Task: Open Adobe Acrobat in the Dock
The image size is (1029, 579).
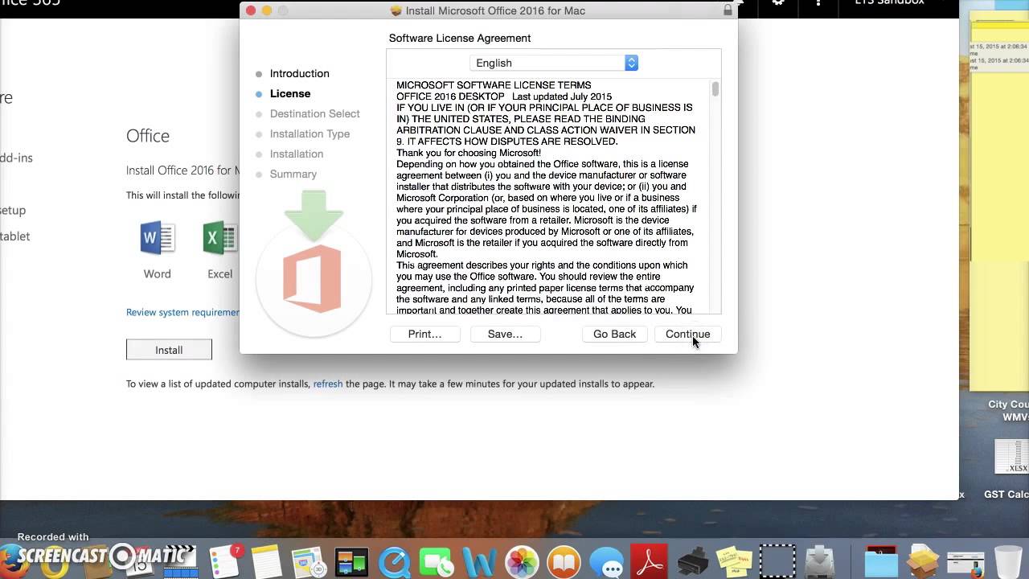Action: (650, 563)
